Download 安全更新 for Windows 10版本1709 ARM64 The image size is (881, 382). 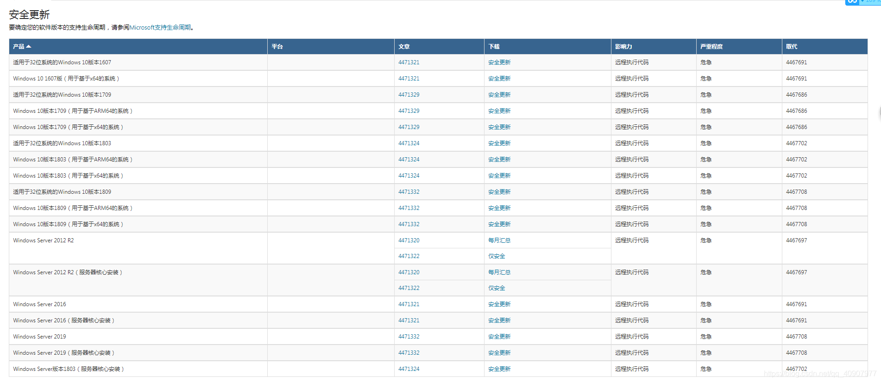pyautogui.click(x=499, y=111)
